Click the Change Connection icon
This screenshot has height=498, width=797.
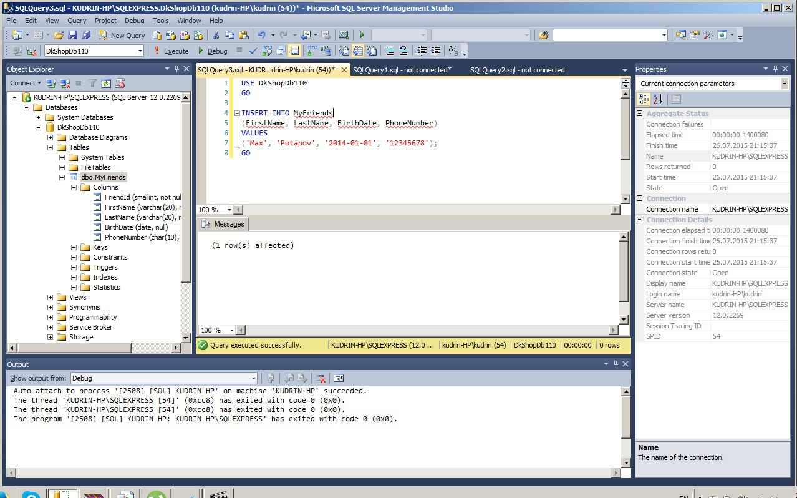31,51
